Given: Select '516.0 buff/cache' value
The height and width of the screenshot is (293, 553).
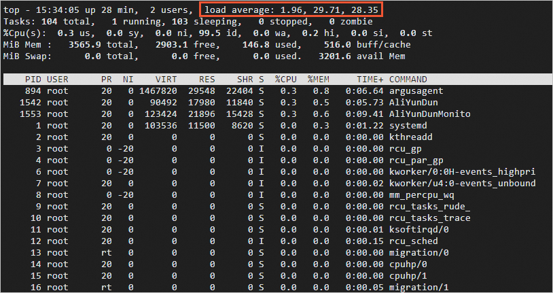Looking at the screenshot, I should [x=367, y=45].
